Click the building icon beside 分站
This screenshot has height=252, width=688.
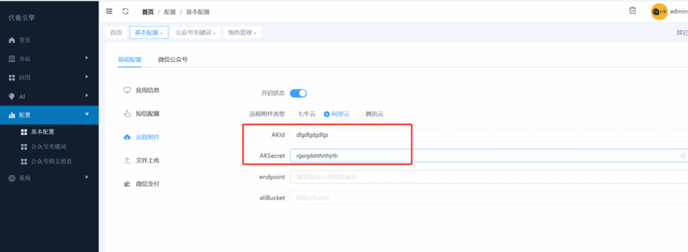click(x=12, y=58)
